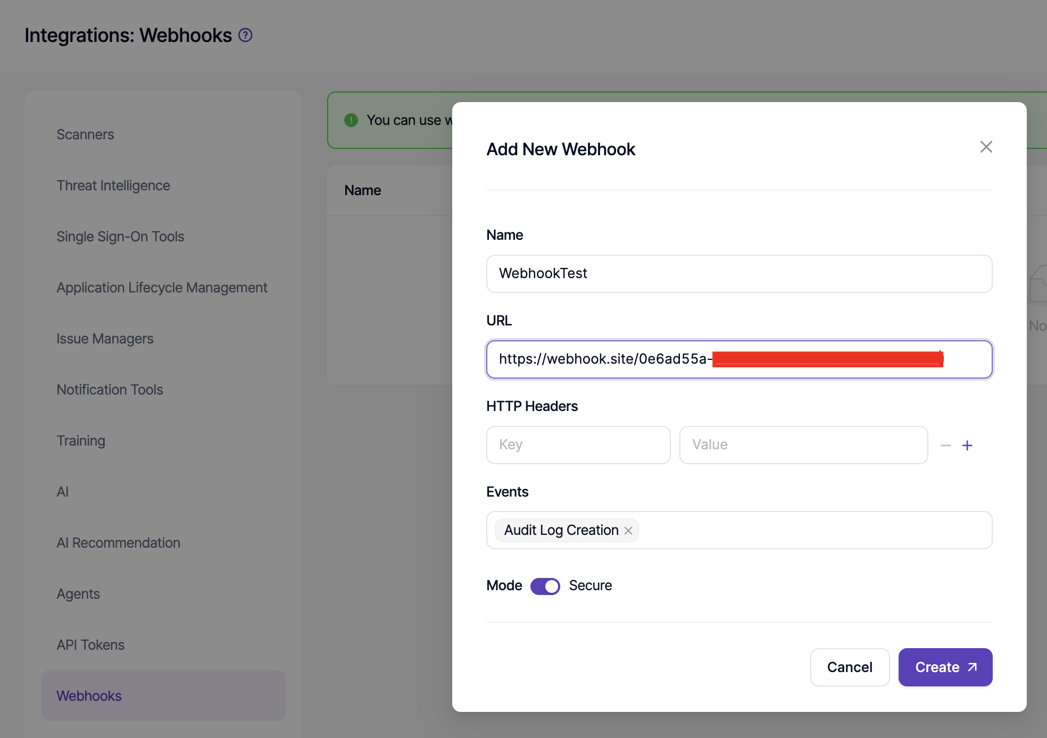Click the HTTP header Key field
This screenshot has height=738, width=1047.
(x=578, y=445)
